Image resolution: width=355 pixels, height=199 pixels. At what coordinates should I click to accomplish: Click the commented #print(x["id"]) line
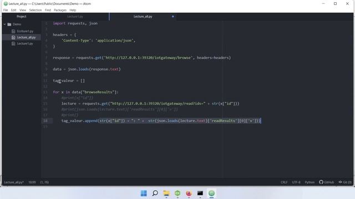click(77, 98)
